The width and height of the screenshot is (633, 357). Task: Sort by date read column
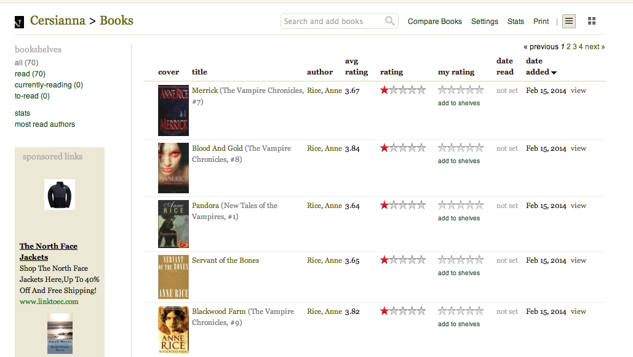[x=504, y=66]
